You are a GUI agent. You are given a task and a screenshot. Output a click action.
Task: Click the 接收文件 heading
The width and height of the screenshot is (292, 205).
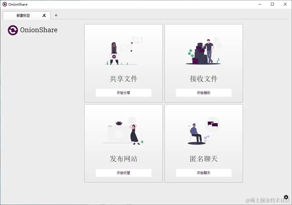[204, 79]
